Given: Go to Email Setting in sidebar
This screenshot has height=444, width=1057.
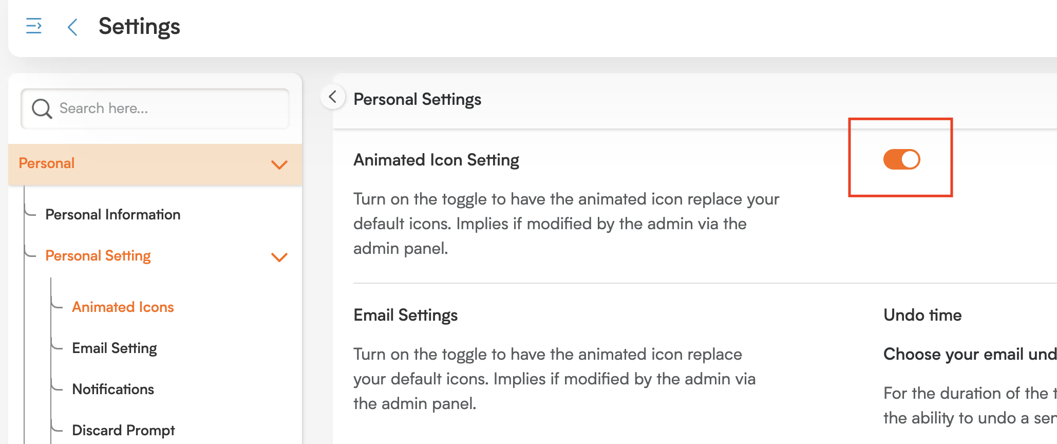Looking at the screenshot, I should click(115, 348).
